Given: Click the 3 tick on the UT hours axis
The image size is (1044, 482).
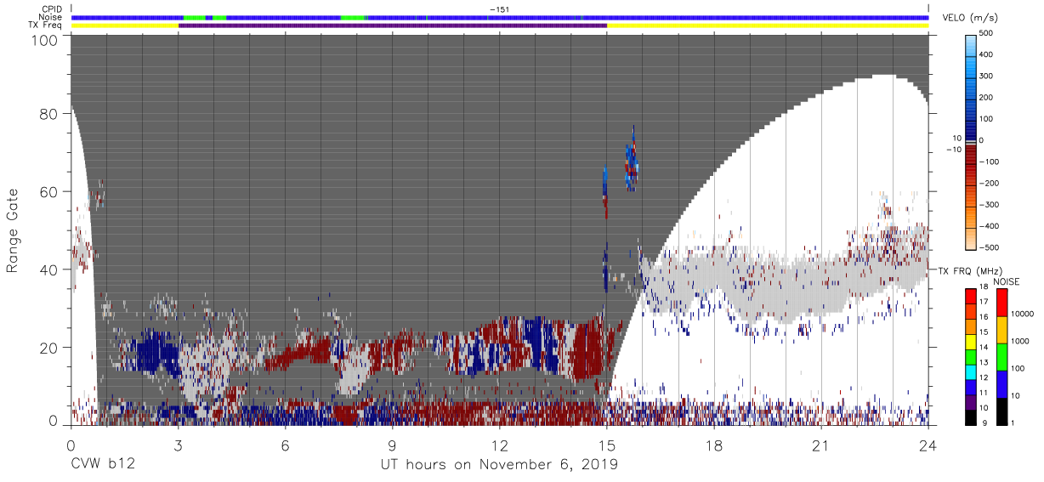Looking at the screenshot, I should [x=178, y=445].
